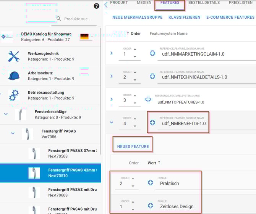Select Fenstergriff PASAS mit Dru Next70608

(x=50, y=192)
